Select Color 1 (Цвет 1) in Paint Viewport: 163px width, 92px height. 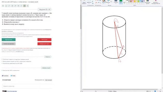click(121, 2)
